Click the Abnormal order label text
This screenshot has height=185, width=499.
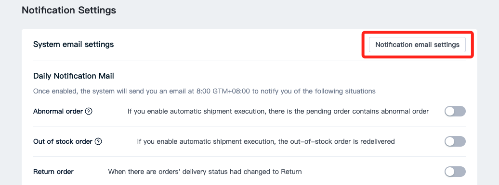(x=58, y=111)
